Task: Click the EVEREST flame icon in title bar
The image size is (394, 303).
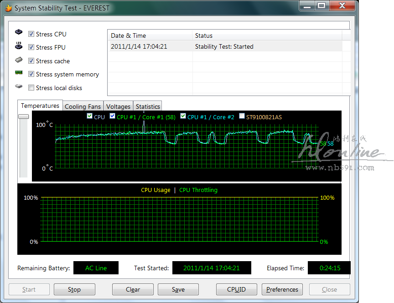Action: (8, 8)
